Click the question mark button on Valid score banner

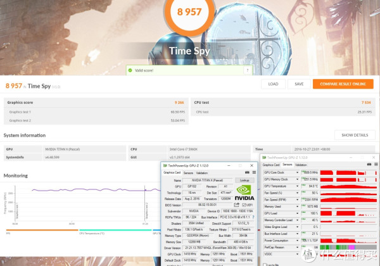(248, 70)
